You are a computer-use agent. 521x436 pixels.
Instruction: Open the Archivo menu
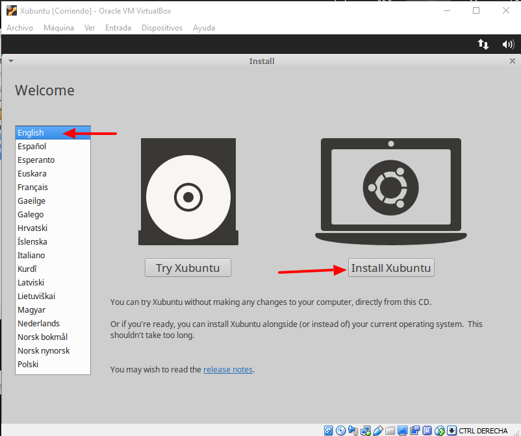pyautogui.click(x=20, y=28)
